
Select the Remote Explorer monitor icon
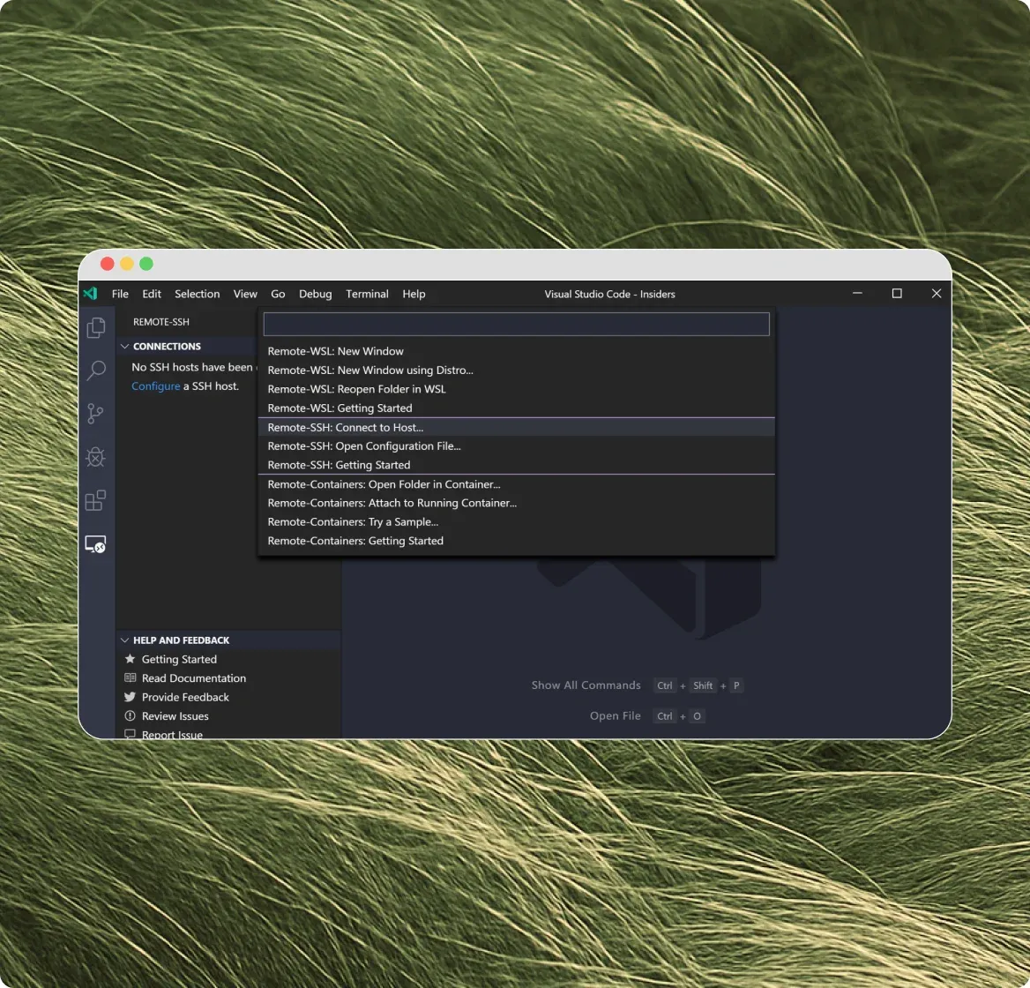[96, 544]
